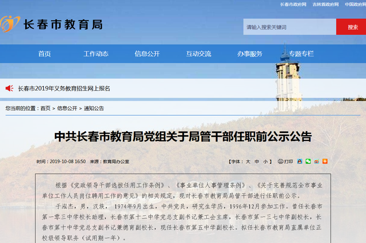Share the article via Weibo eye icon

(316, 161)
